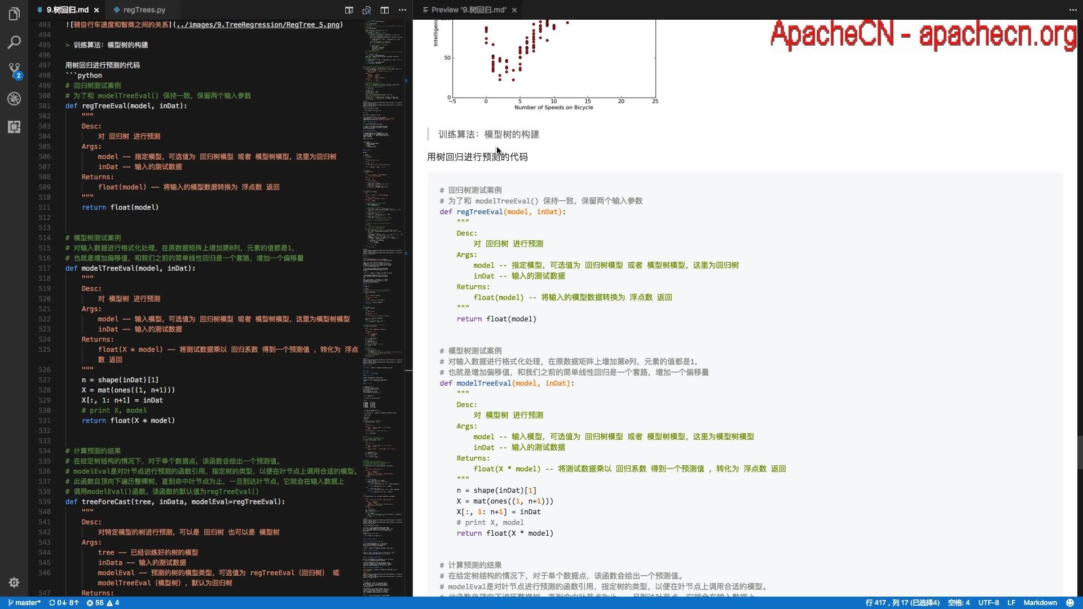Image resolution: width=1083 pixels, height=609 pixels.
Task: Click '# print X, model' comment in the editor
Action: click(x=114, y=411)
